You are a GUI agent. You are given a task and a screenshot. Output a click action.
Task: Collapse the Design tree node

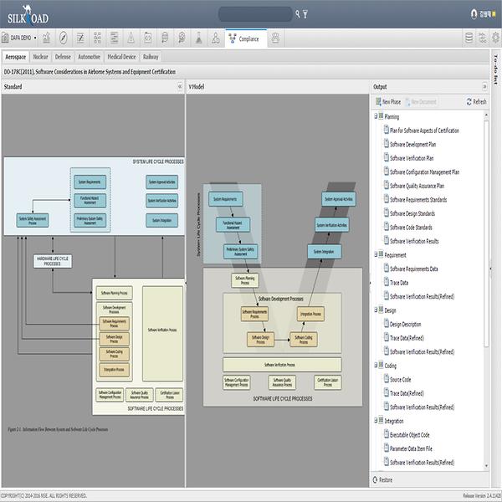(376, 310)
